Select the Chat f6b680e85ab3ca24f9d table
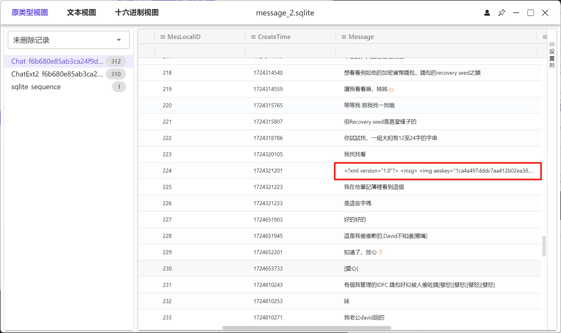This screenshot has width=561, height=333. point(57,61)
